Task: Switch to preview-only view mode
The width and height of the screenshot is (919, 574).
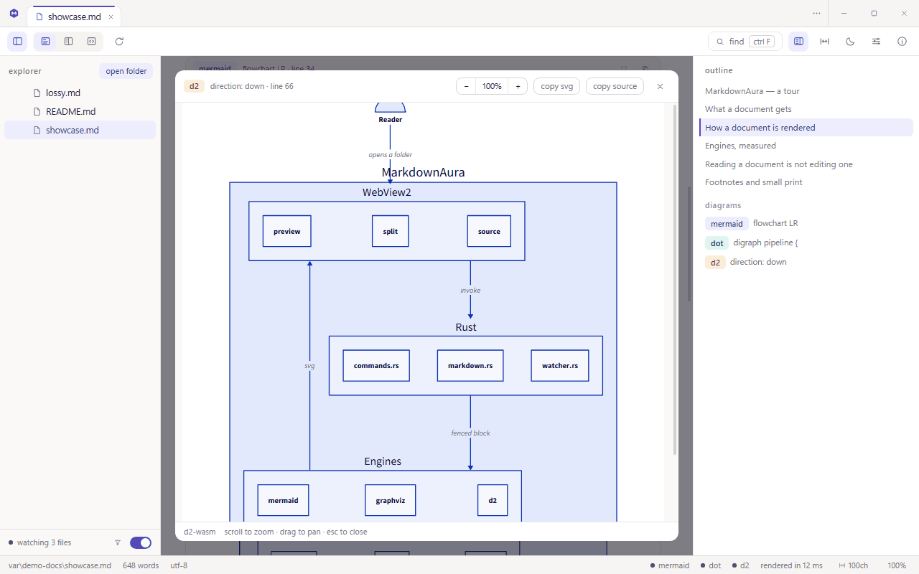Action: tap(45, 42)
